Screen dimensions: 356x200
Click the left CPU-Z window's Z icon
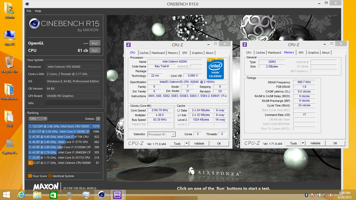pos(128,45)
